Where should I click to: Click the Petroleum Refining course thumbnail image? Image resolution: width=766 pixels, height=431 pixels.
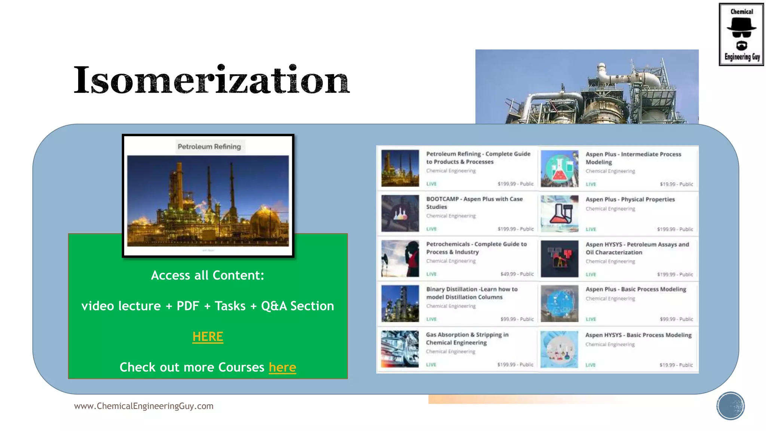(400, 168)
